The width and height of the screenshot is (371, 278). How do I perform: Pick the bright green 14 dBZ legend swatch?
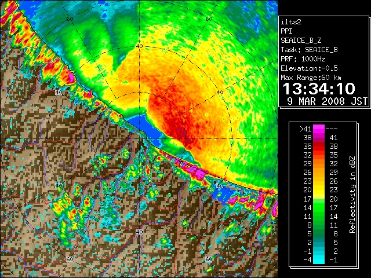pyautogui.click(x=319, y=207)
